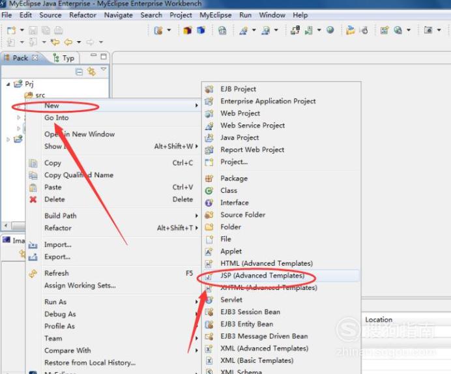Create a new EJB3 Session Bean
This screenshot has height=374, width=451.
pyautogui.click(x=282, y=312)
